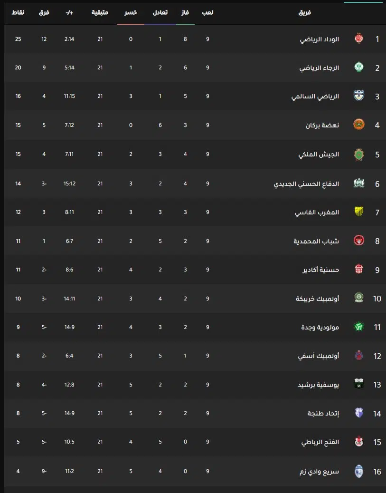Open the الدفاع الحسني الجديدي team link
The image size is (386, 493).
(x=306, y=184)
